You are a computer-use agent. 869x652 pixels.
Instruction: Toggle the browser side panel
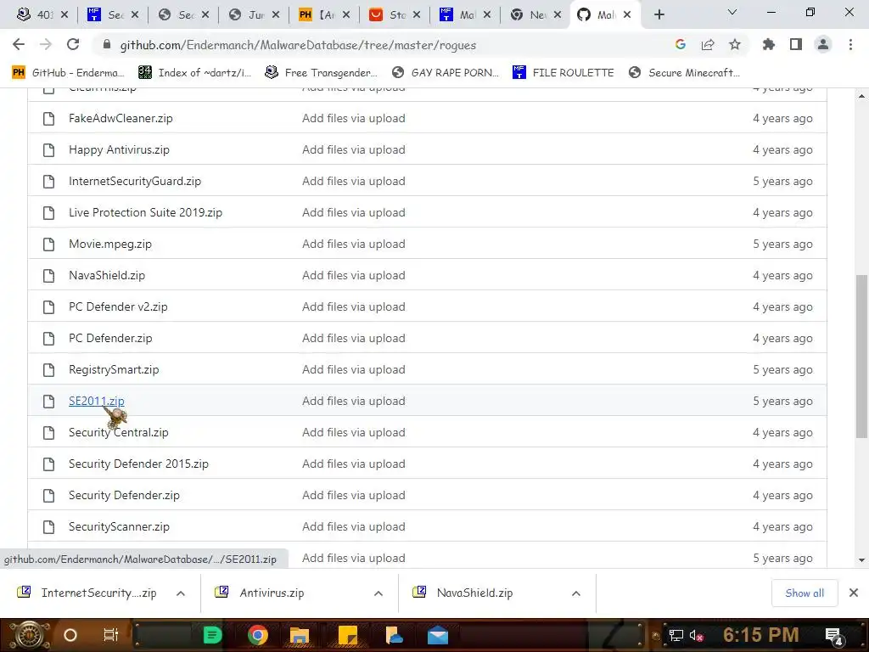[796, 44]
